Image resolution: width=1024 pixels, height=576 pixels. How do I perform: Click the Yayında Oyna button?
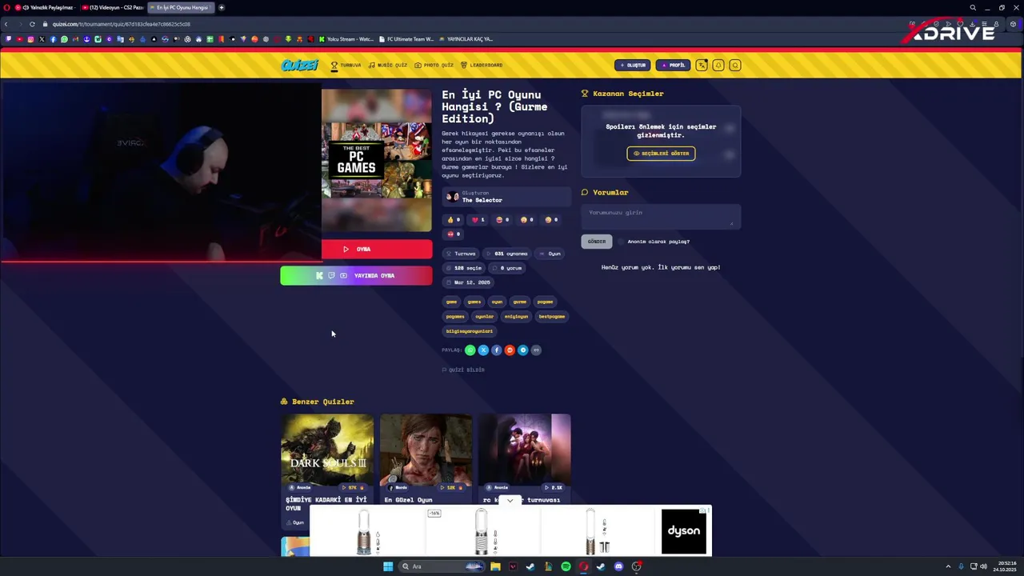(x=356, y=276)
